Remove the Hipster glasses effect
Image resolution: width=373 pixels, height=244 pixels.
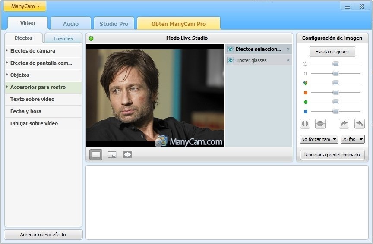pyautogui.click(x=288, y=60)
